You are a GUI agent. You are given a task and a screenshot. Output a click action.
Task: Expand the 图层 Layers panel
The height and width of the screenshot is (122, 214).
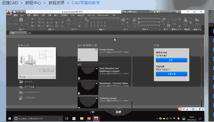tap(102, 29)
